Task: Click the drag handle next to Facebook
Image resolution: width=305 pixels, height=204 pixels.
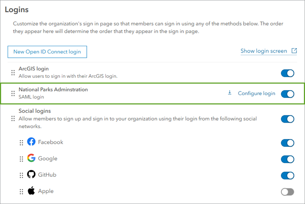Action: (x=21, y=143)
